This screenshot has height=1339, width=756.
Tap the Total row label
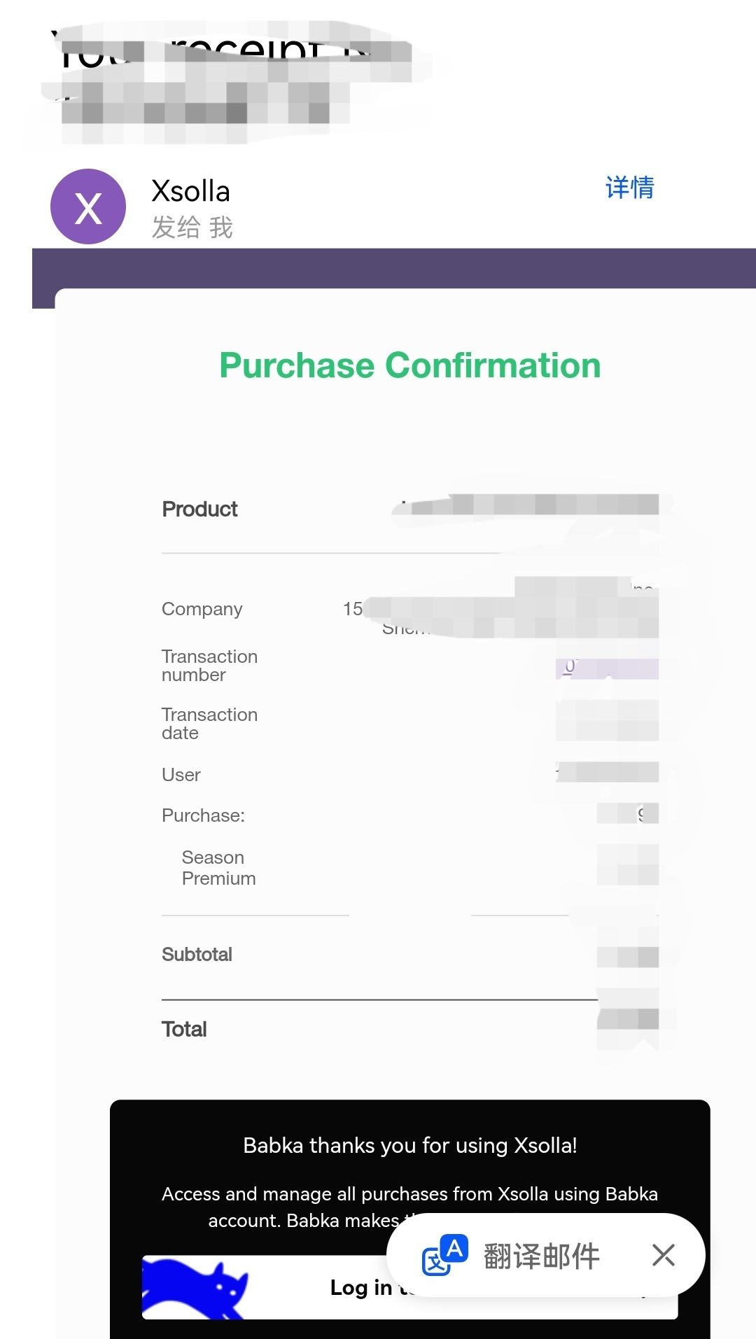184,1029
